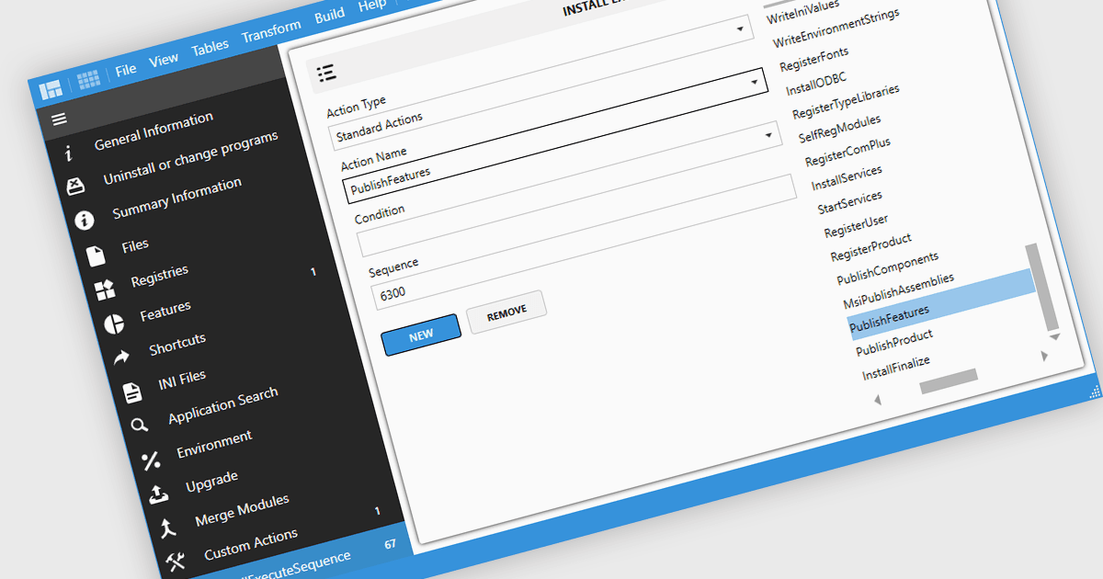This screenshot has width=1103, height=579.
Task: Select Environment in sidebar
Action: [x=214, y=445]
